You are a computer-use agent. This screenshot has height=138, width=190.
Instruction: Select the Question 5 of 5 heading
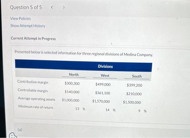(x=26, y=7)
